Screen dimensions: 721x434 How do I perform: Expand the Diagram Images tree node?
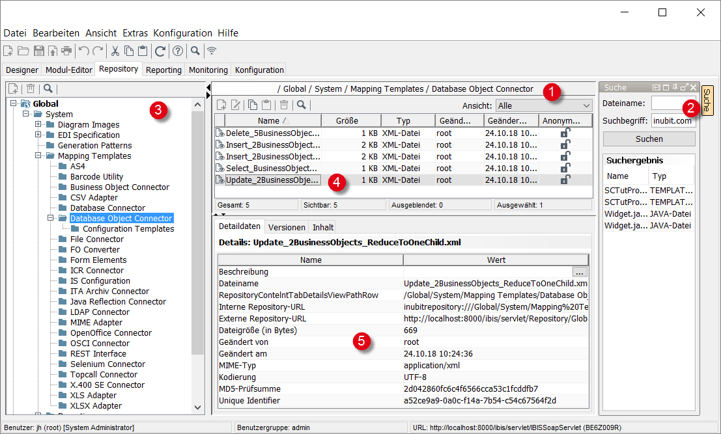point(38,125)
